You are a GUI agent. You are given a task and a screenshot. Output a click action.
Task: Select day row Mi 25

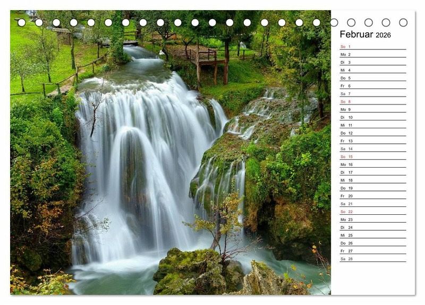(x=373, y=235)
